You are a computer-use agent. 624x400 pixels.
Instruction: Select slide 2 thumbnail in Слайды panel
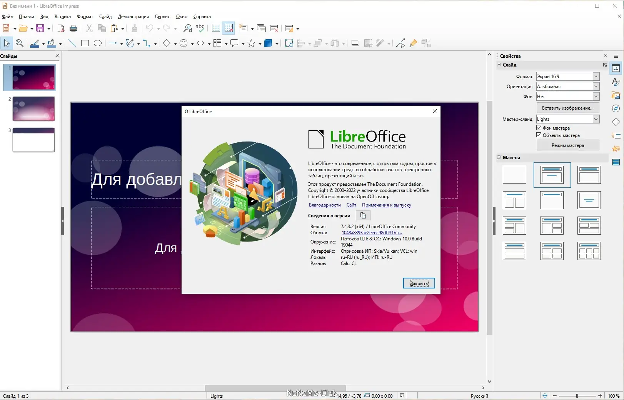(x=34, y=108)
